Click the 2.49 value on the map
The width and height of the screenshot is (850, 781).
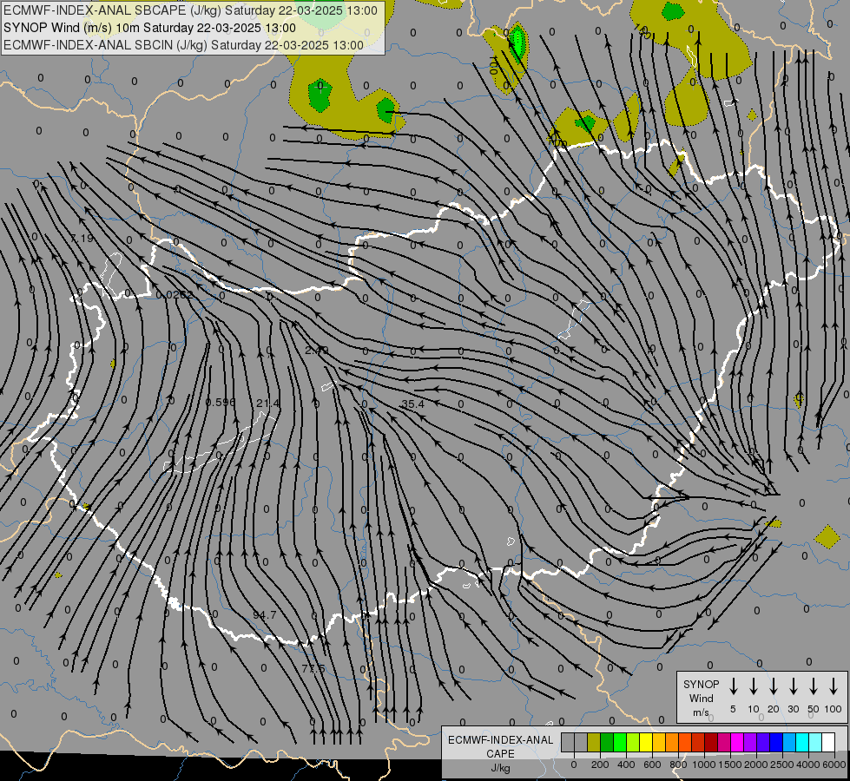pos(317,351)
